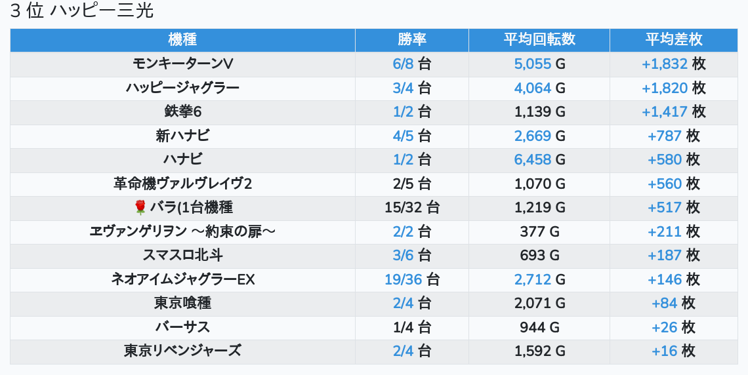Click the 東京喰種 machine name
The image size is (748, 375).
click(182, 303)
